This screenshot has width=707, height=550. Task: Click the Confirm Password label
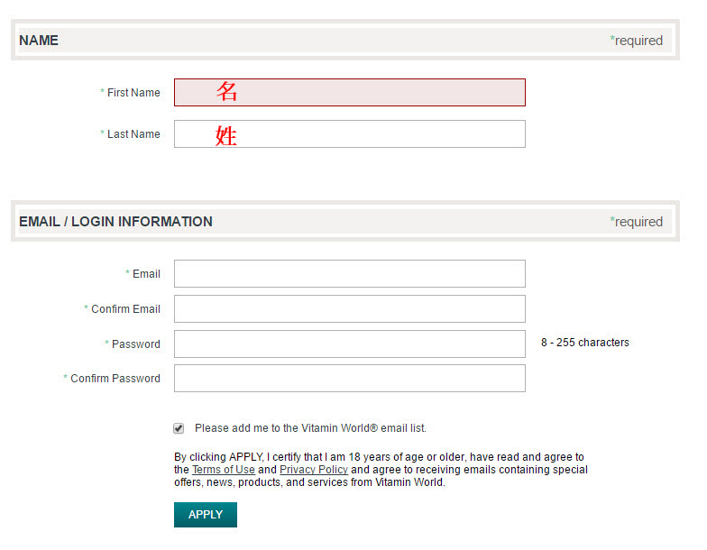pyautogui.click(x=115, y=379)
